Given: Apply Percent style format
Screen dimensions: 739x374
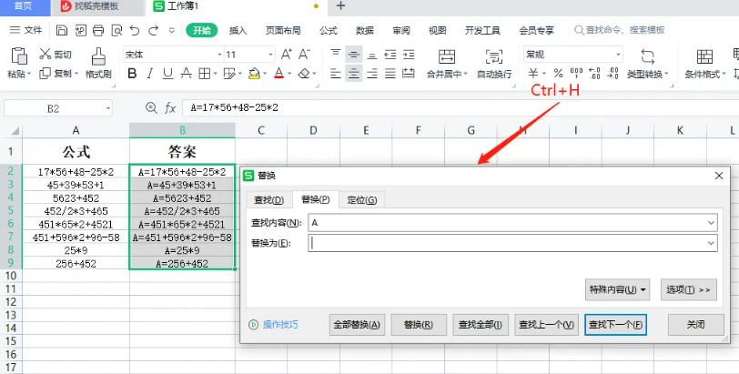Looking at the screenshot, I should [x=559, y=74].
